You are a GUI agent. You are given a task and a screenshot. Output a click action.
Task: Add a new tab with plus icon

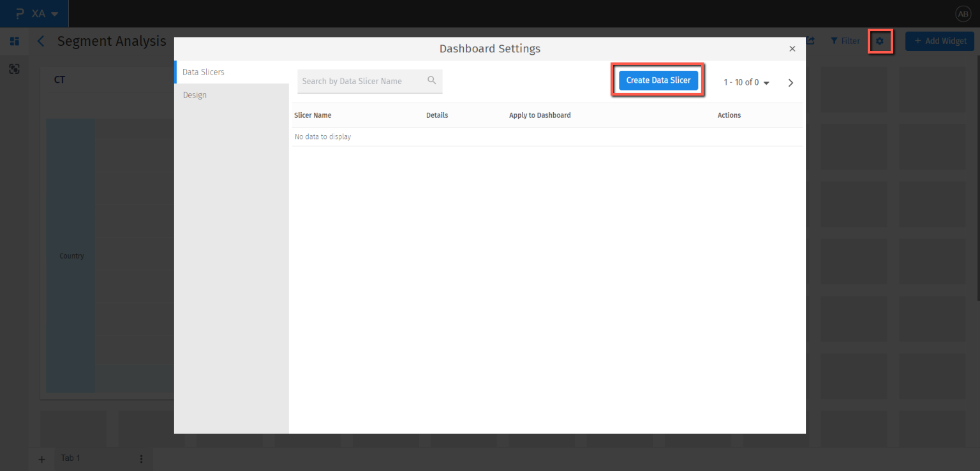(x=41, y=459)
